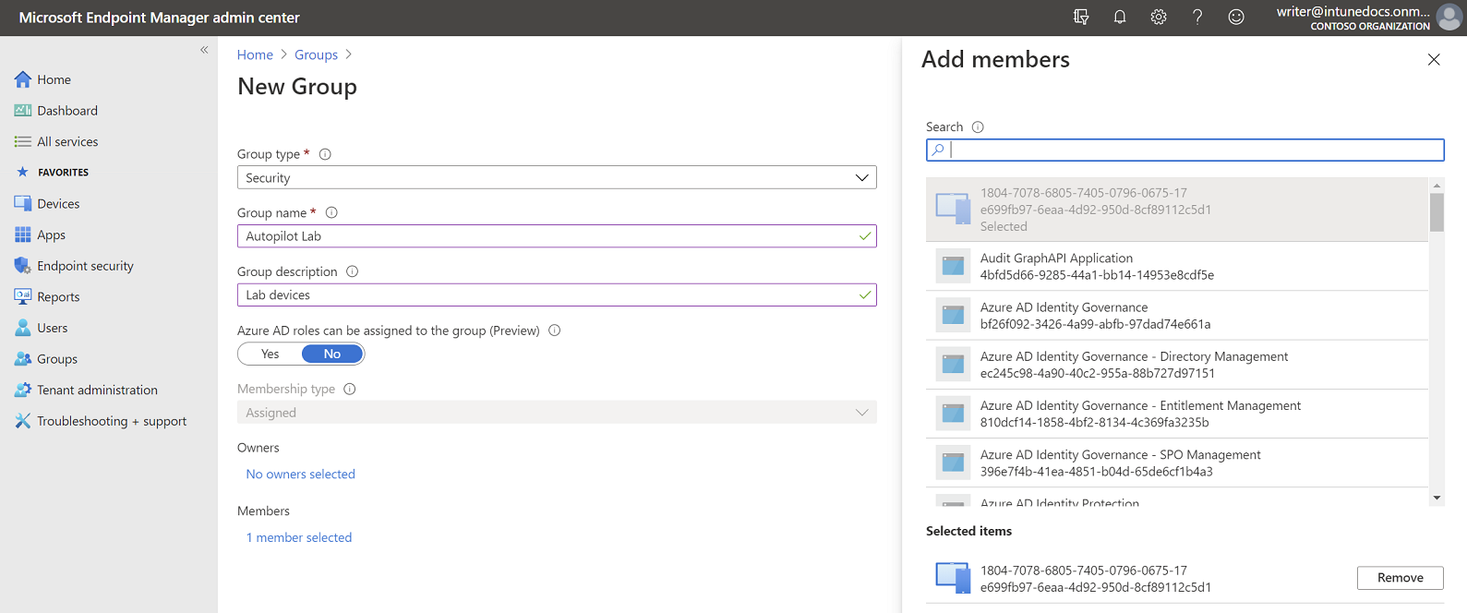Screen dimensions: 1467x613
Task: Click the account avatar picture
Action: pos(1449,18)
